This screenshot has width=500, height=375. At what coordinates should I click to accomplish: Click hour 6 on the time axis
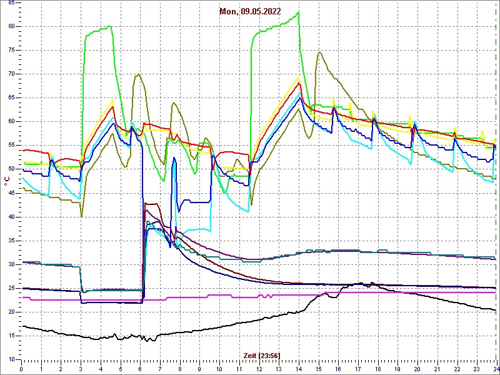tap(140, 369)
